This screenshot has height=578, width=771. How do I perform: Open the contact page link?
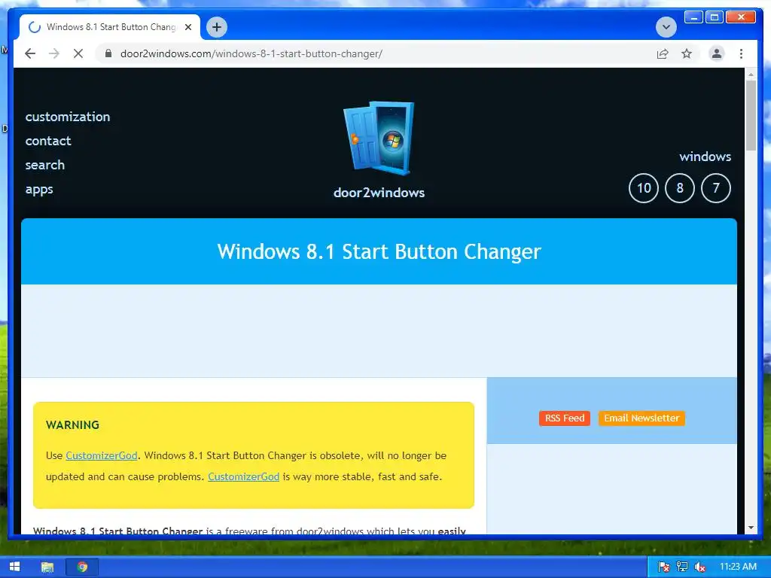(48, 141)
